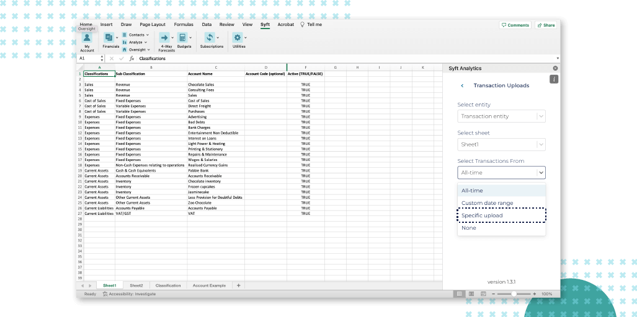Expand the Utilities dropdown arrow
637x317 pixels.
point(246,38)
